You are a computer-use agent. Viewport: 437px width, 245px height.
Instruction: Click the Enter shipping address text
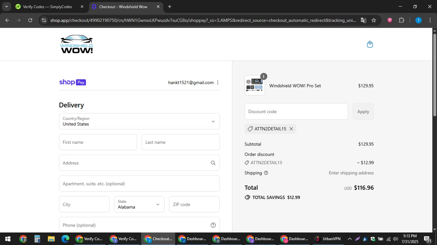351,173
